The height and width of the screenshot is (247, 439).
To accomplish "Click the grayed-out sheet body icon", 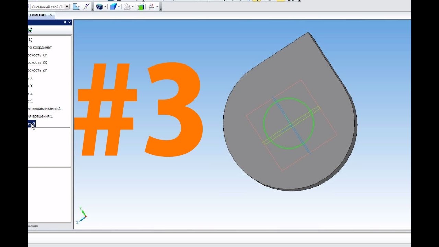I will 127,7.
